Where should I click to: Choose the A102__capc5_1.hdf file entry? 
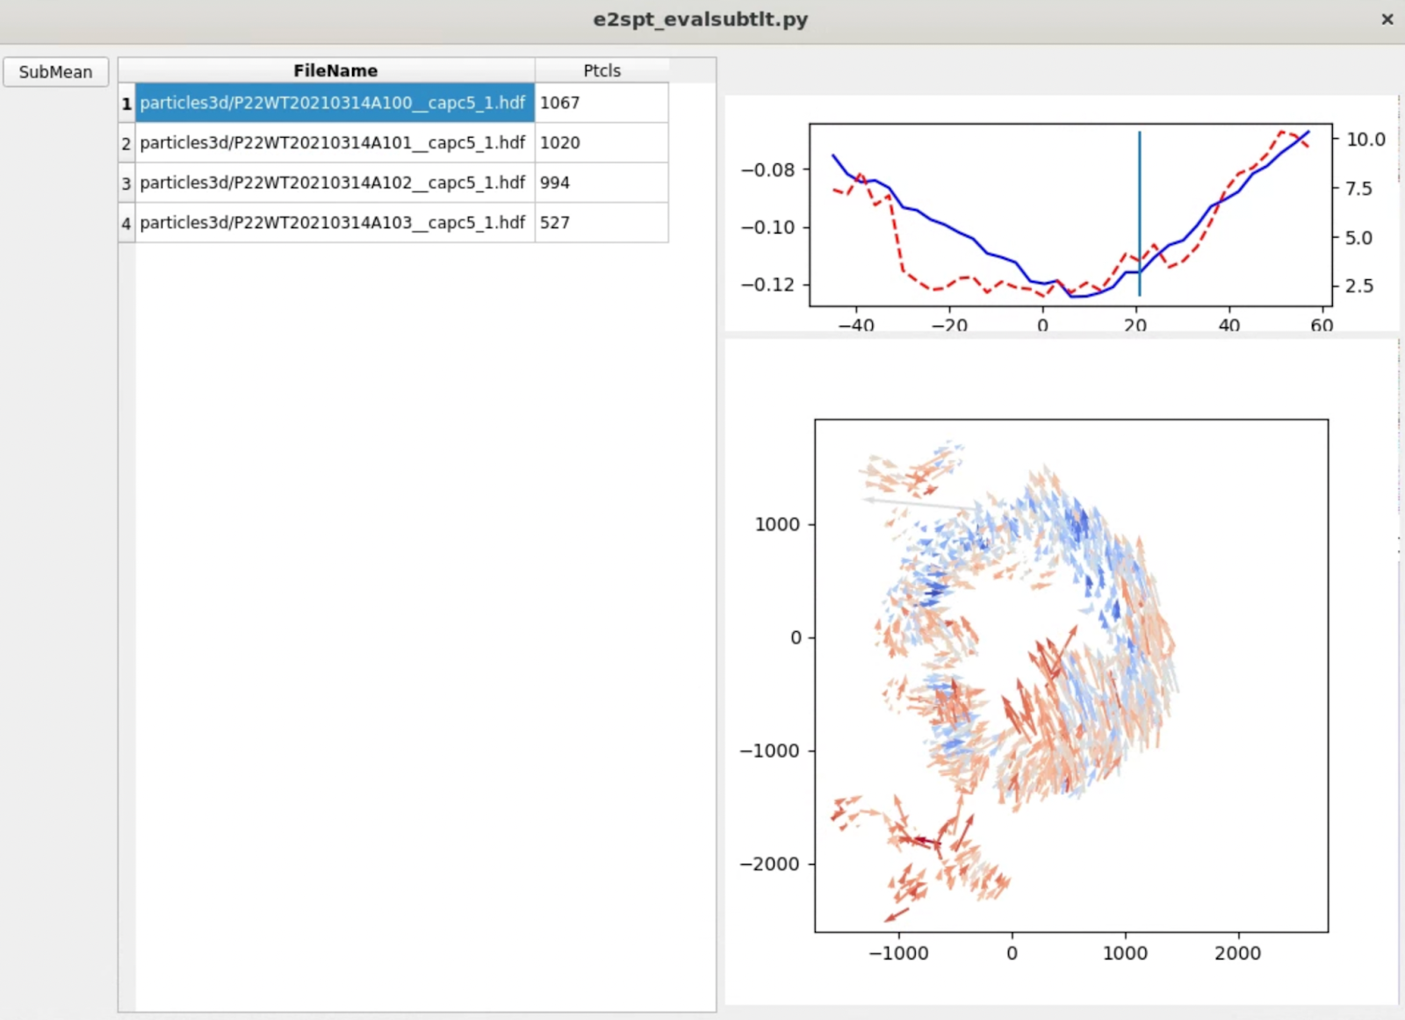pos(333,183)
